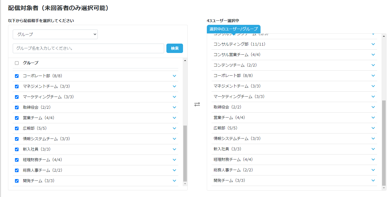389x197 pixels.
Task: Click 営業チーム (4/4) label in left list
Action: 38,118
